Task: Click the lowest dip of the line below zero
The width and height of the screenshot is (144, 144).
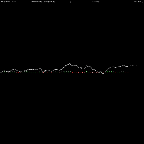Action: (103, 74)
